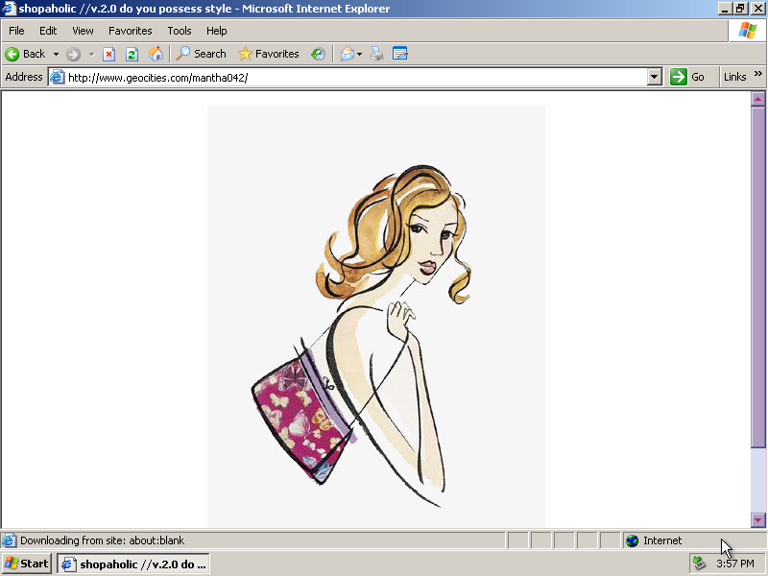Click the Links toolbar label
Image resolution: width=768 pixels, height=576 pixels.
coord(734,77)
